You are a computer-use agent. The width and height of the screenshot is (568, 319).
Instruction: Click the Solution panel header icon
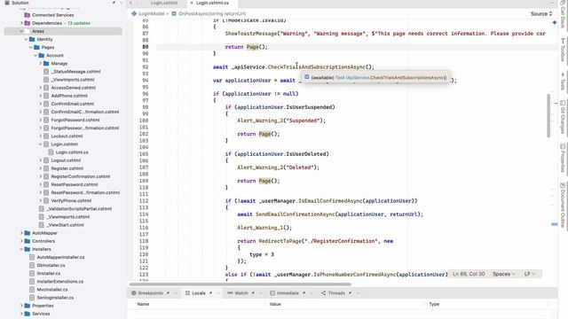tap(7, 3)
